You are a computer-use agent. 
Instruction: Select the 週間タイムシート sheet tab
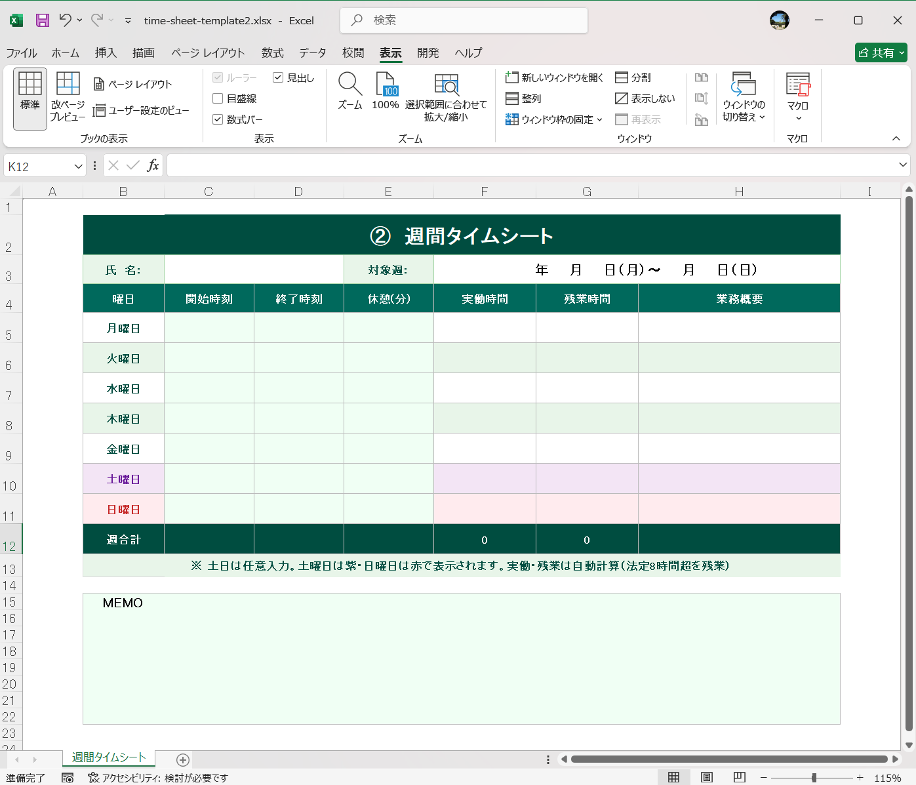(x=109, y=757)
